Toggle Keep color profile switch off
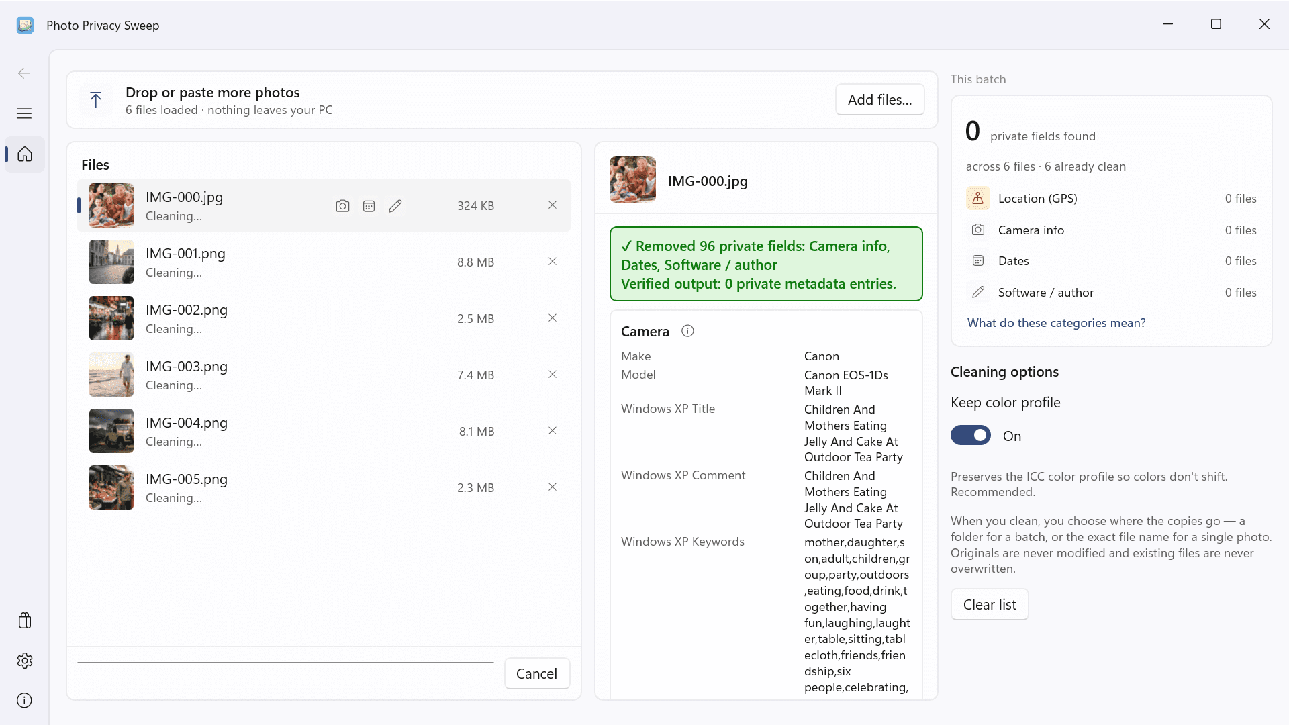The height and width of the screenshot is (725, 1289). [x=971, y=436]
